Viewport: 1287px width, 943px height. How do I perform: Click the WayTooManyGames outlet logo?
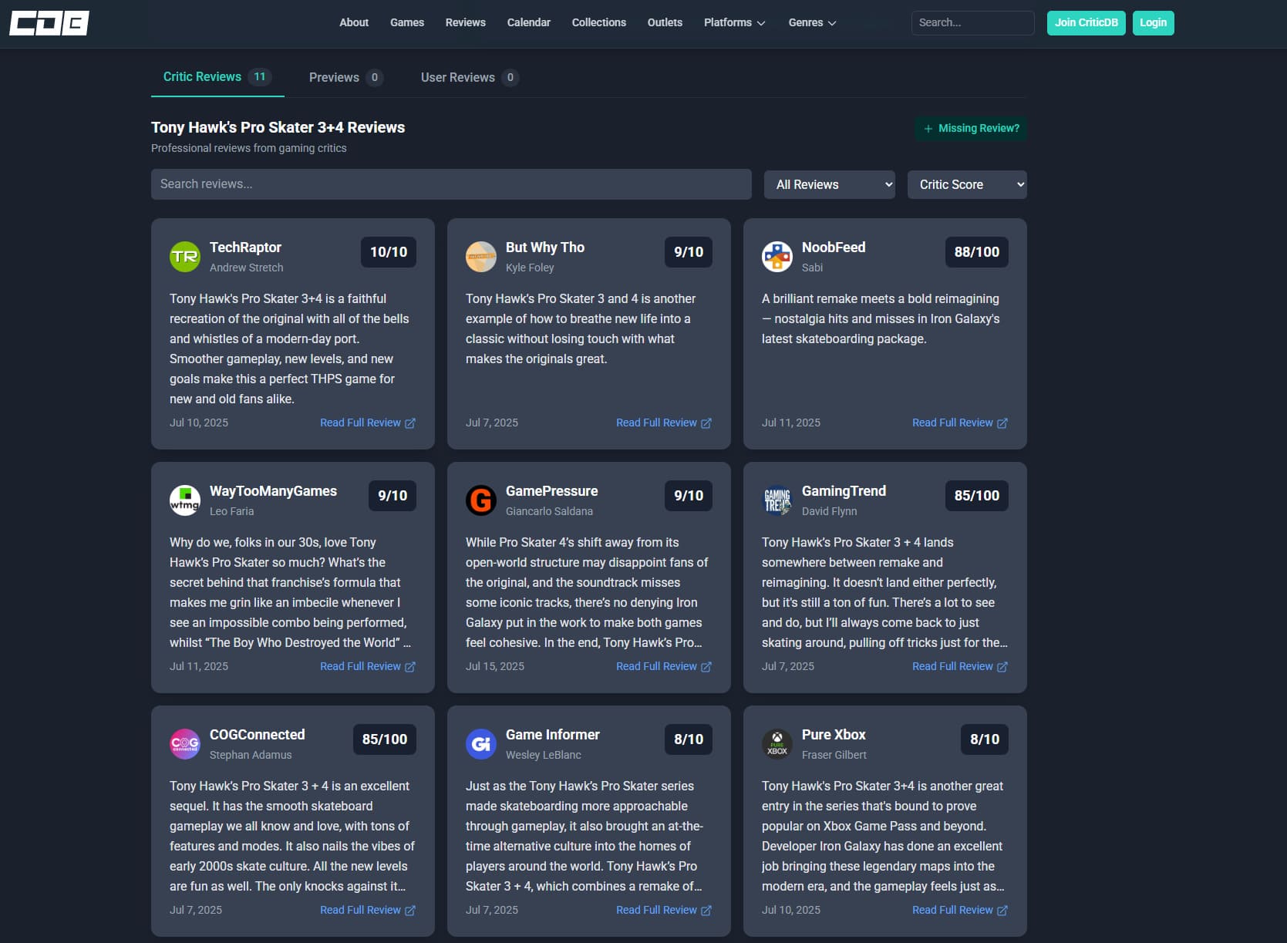coord(185,500)
